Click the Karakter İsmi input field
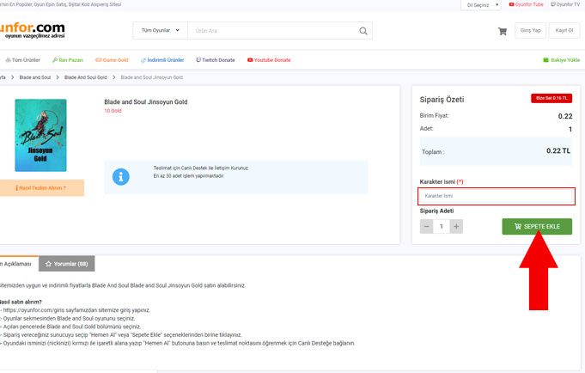Viewport: 585px width, 373px height. pos(496,197)
